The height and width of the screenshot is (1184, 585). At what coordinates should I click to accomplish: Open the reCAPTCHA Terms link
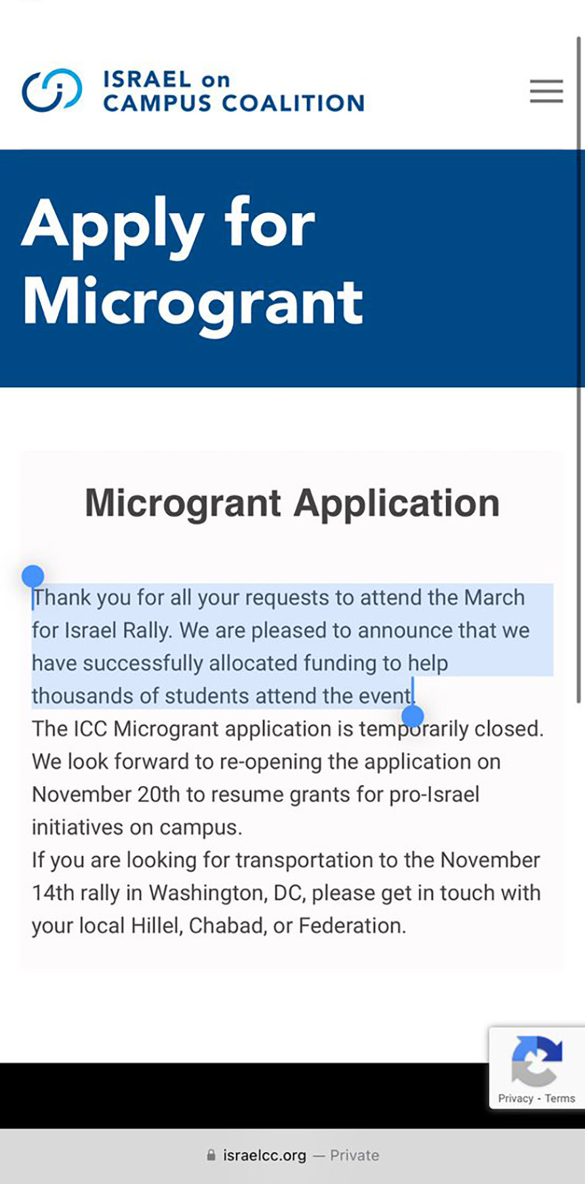coord(560,1098)
